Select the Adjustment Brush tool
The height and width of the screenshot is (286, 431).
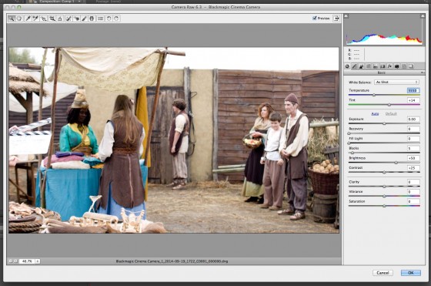coord(84,19)
